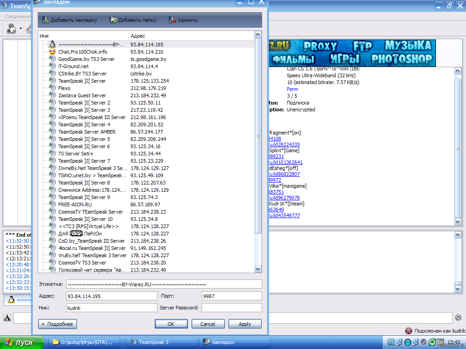Click the Ник nickname input field
This screenshot has width=466, height=349.
tap(111, 308)
